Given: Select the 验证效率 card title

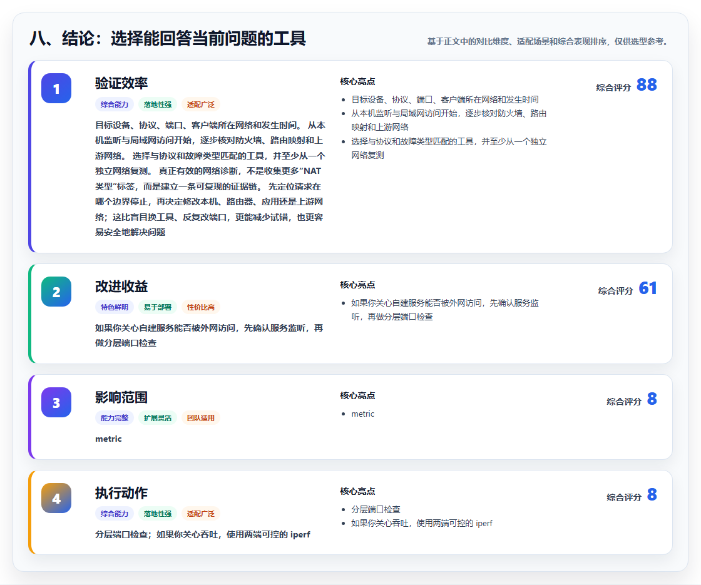Looking at the screenshot, I should pos(121,83).
